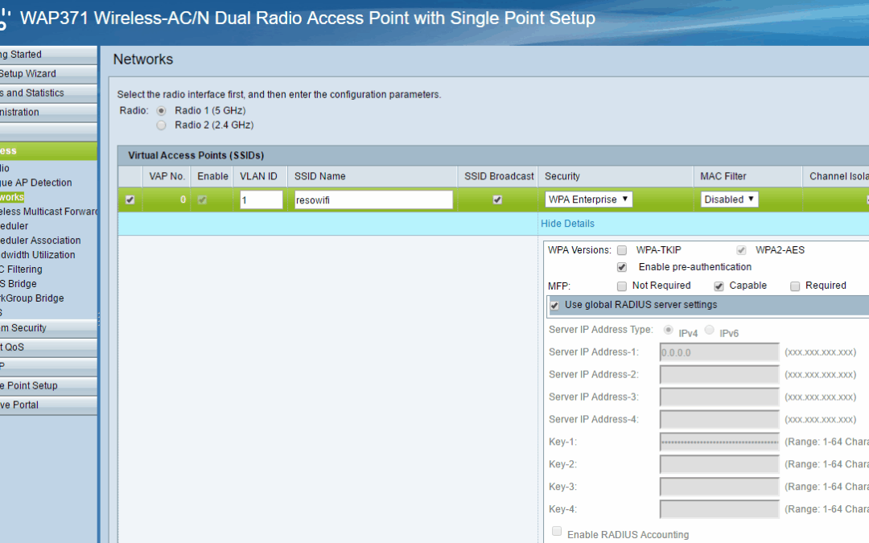Screen dimensions: 869x543
Task: Toggle the SSID Broadcast checkbox for resowifi
Action: [x=498, y=200]
